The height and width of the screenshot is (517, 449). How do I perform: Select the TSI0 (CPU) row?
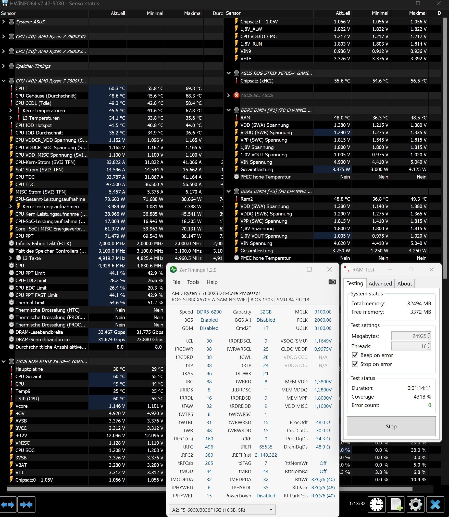83,399
